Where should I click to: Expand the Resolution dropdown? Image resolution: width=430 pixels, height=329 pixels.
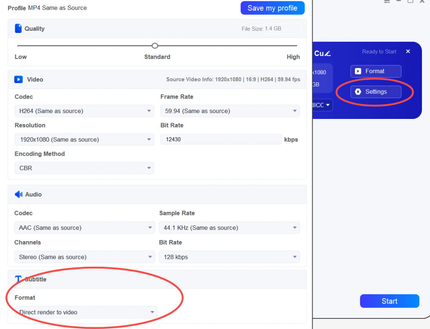point(84,140)
